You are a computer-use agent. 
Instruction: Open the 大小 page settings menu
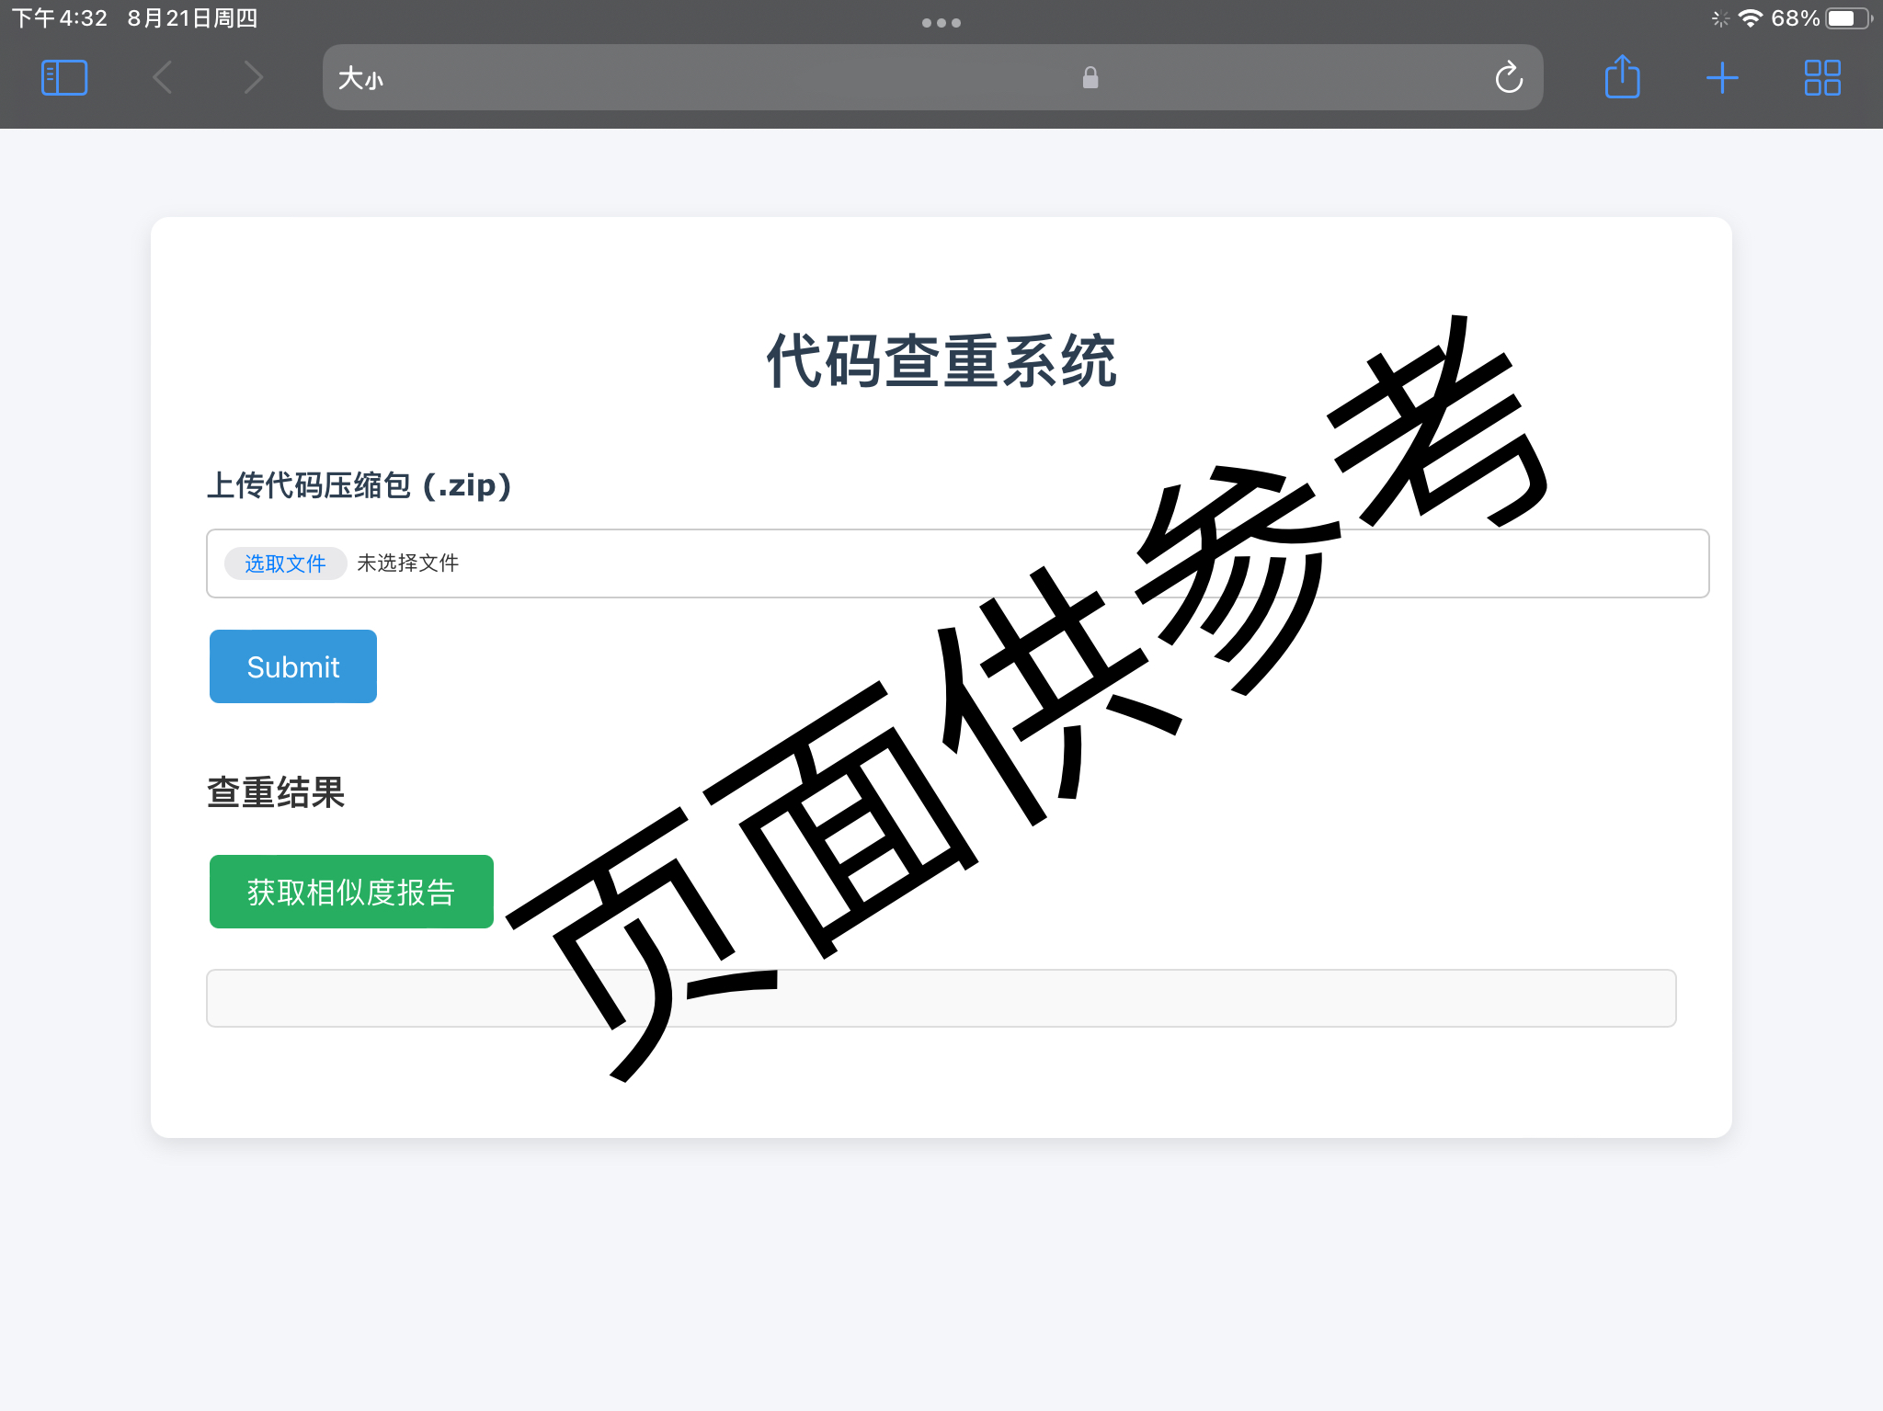[360, 79]
